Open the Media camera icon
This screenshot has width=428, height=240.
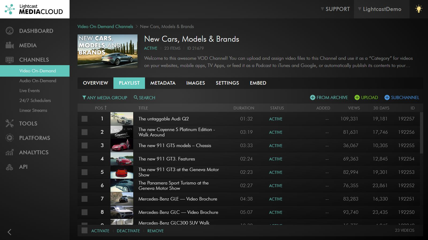(10, 45)
